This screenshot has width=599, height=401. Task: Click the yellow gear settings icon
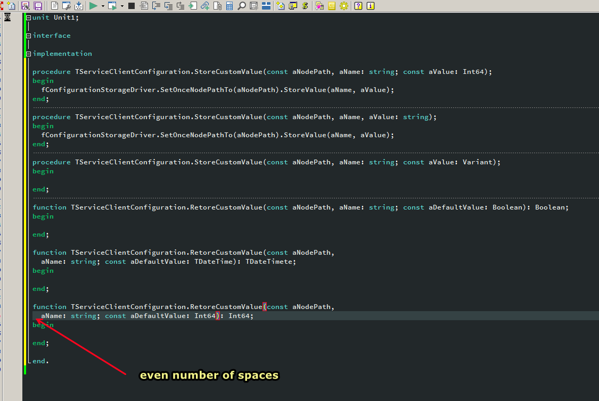click(x=344, y=6)
